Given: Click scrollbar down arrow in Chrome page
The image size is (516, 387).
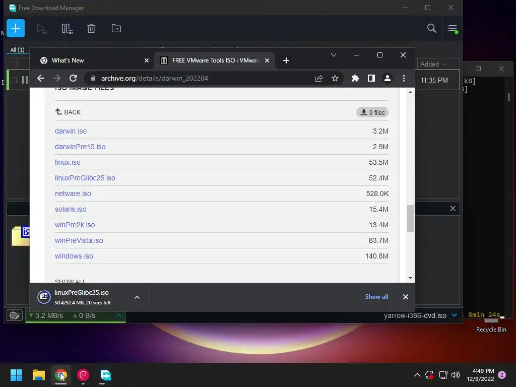Looking at the screenshot, I should point(410,278).
